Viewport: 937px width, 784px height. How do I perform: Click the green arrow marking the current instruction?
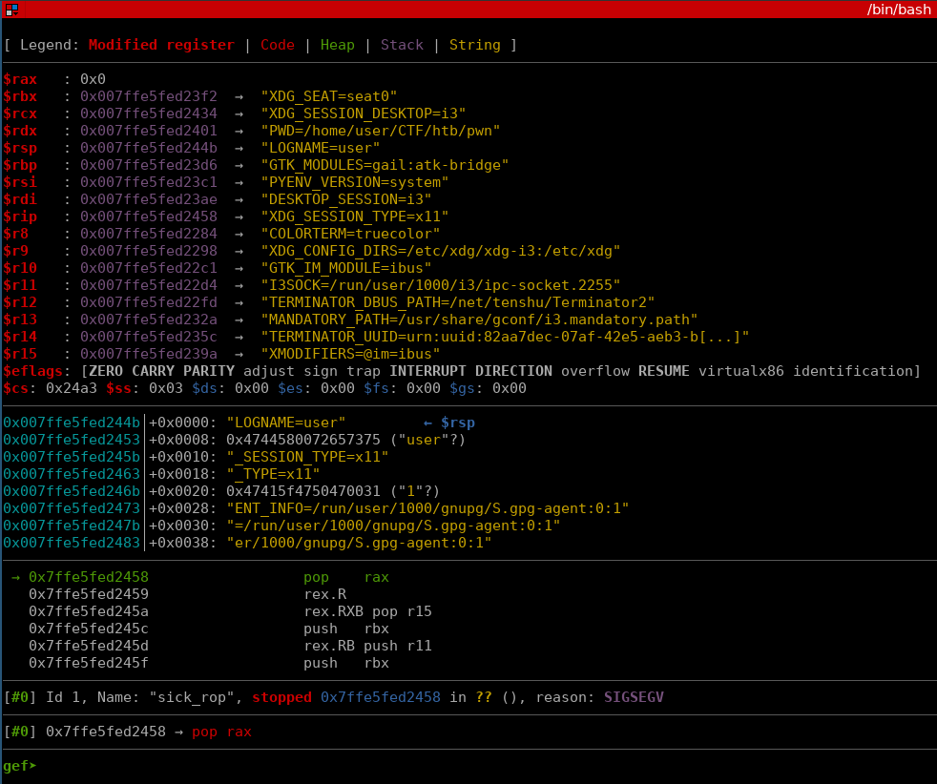click(x=16, y=577)
